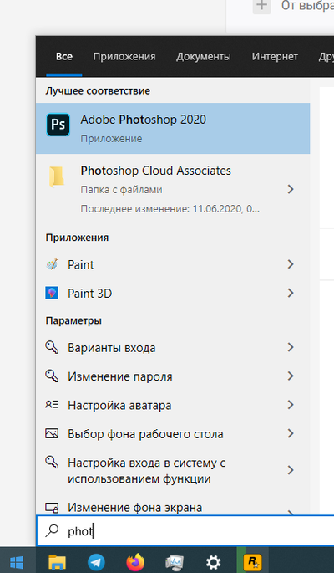Image resolution: width=334 pixels, height=573 pixels.
Task: Expand Photoshop Cloud Associates details arrow
Action: coord(291,189)
